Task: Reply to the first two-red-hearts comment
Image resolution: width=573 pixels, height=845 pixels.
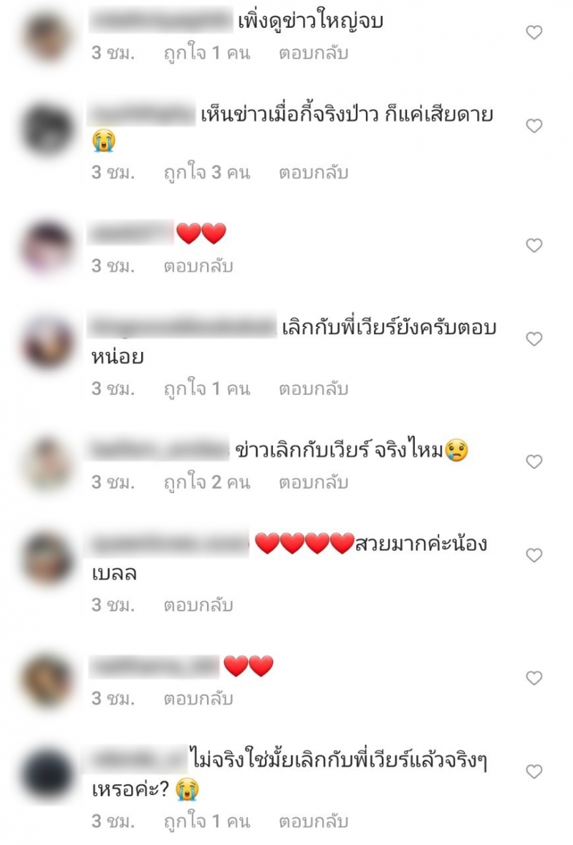Action: pyautogui.click(x=198, y=266)
